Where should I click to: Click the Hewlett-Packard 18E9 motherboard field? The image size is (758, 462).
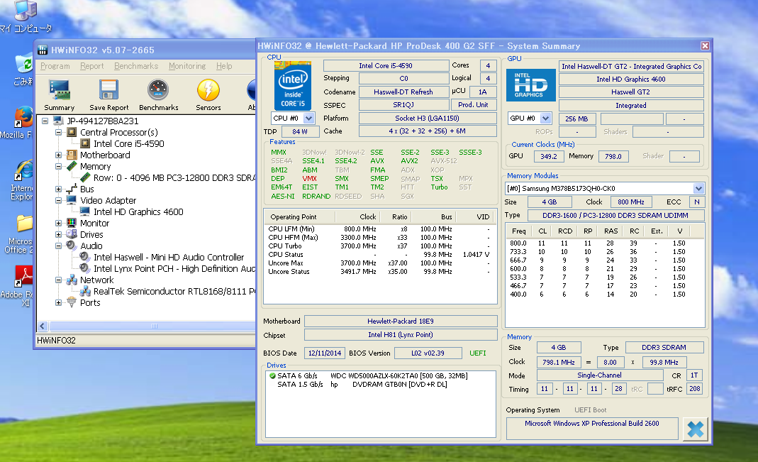click(400, 321)
